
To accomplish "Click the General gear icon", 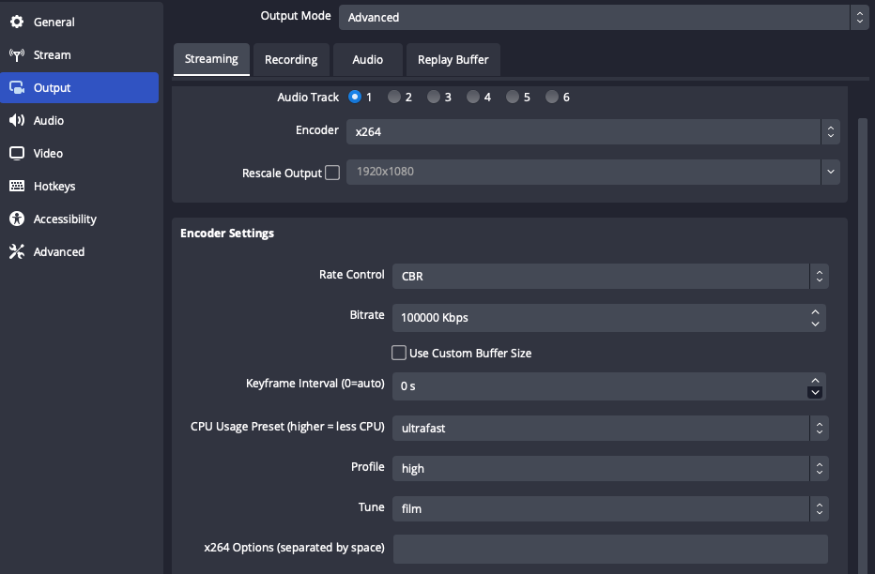I will pos(16,22).
